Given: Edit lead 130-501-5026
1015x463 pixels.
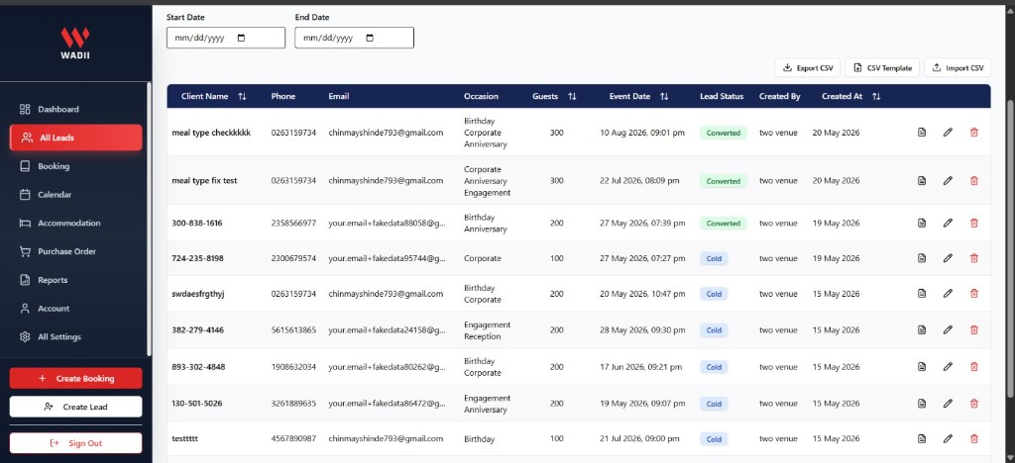Looking at the screenshot, I should (x=948, y=404).
